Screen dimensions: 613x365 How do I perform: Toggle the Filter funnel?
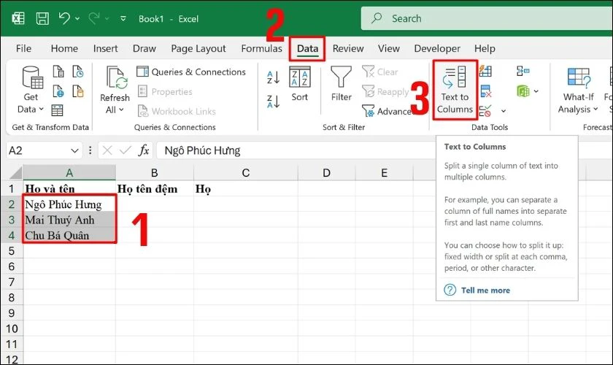342,84
